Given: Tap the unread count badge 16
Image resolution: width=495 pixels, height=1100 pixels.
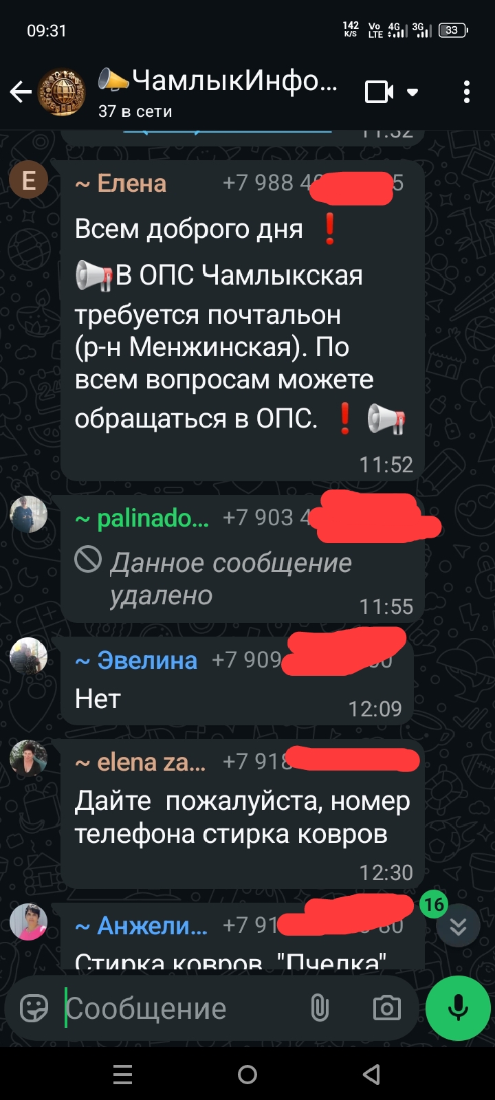Looking at the screenshot, I should [x=434, y=904].
